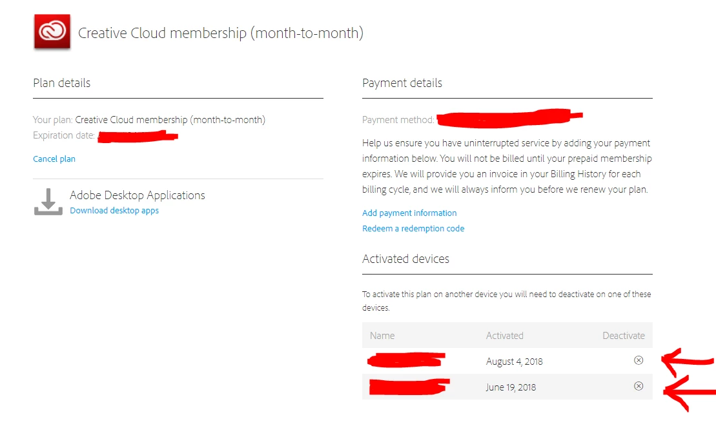Viewport: 716px width, 435px height.
Task: Click the Creative Cloud logo icon
Action: 52,32
